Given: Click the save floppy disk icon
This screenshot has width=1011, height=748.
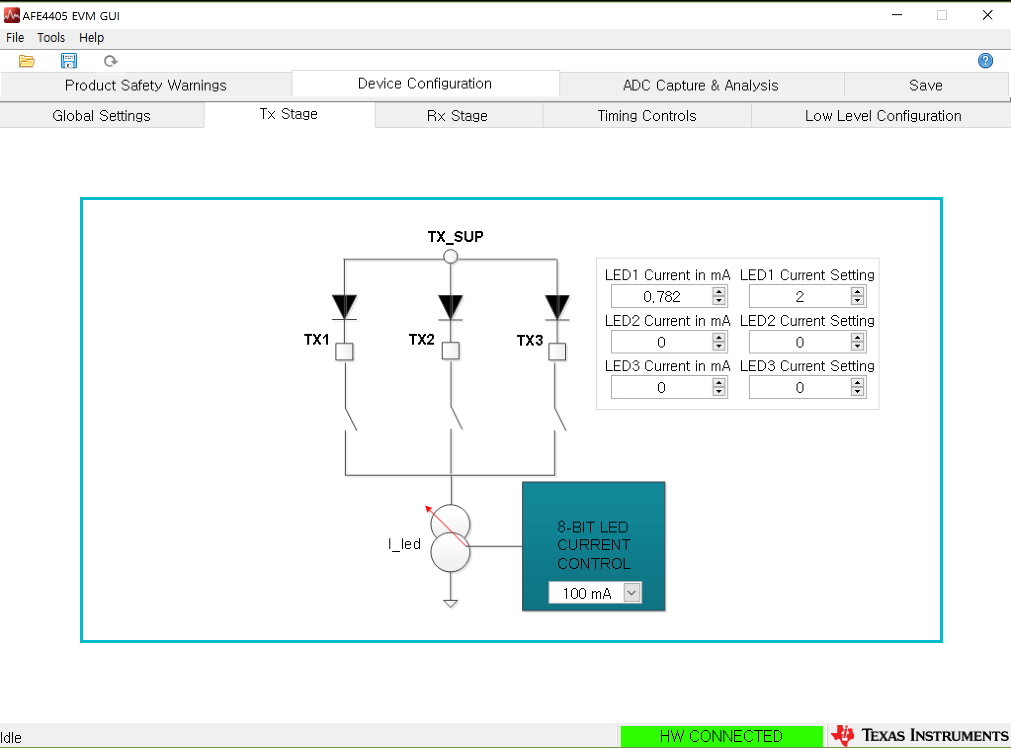Looking at the screenshot, I should coord(69,61).
